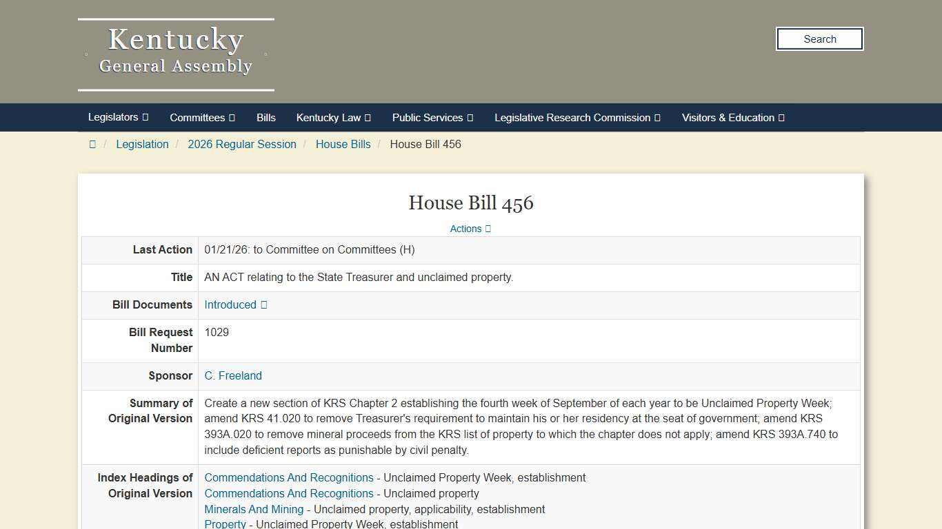Open House Bills breadcrumb link
This screenshot has width=942, height=529.
click(343, 144)
